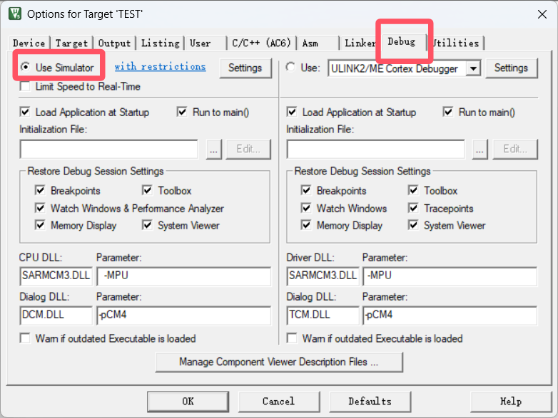The image size is (558, 418).
Task: Browse for simulator initialization file
Action: click(x=213, y=149)
